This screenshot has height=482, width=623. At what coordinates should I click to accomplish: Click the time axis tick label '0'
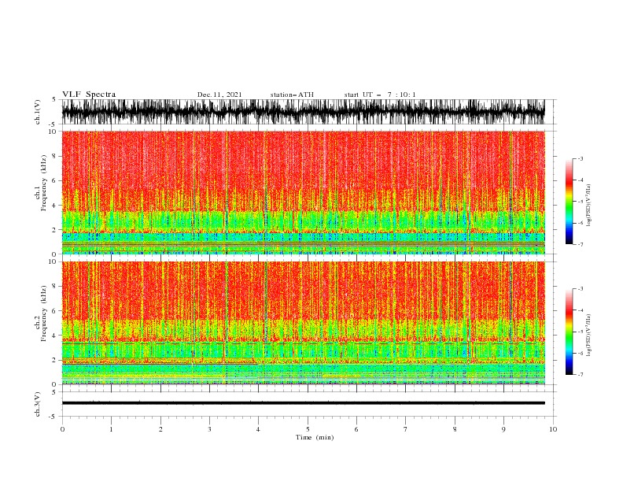point(62,429)
